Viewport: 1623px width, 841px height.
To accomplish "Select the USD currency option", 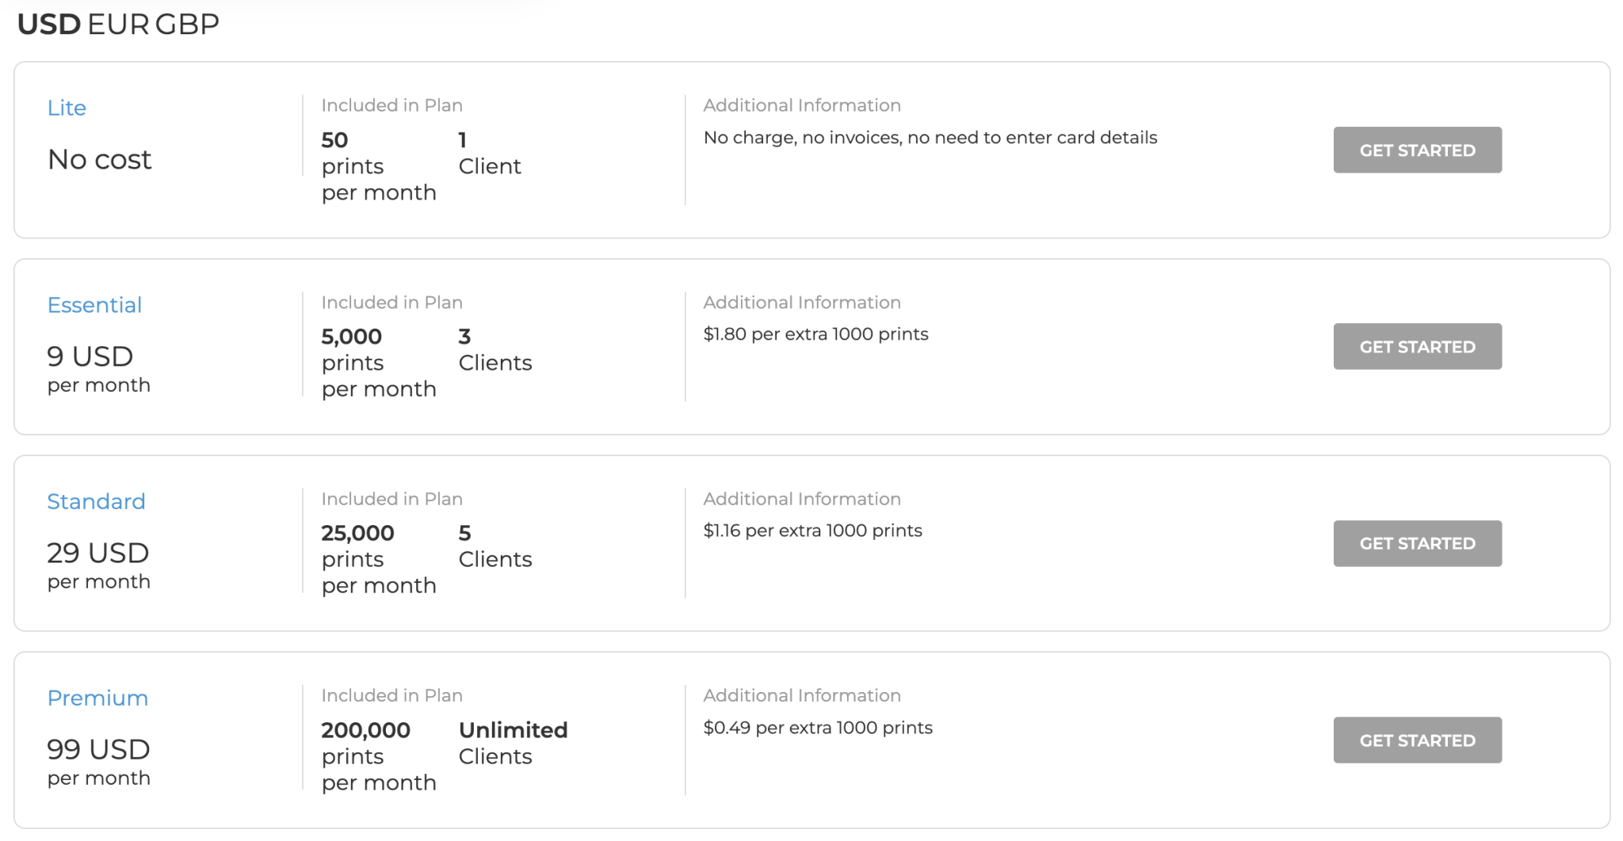I will (x=51, y=24).
